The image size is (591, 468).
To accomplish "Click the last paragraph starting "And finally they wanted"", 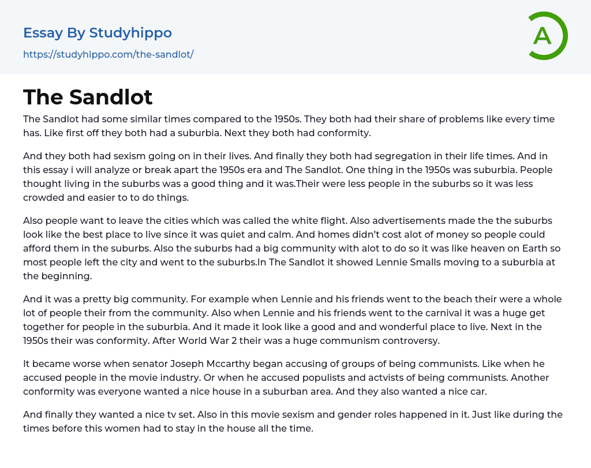I will tap(289, 421).
